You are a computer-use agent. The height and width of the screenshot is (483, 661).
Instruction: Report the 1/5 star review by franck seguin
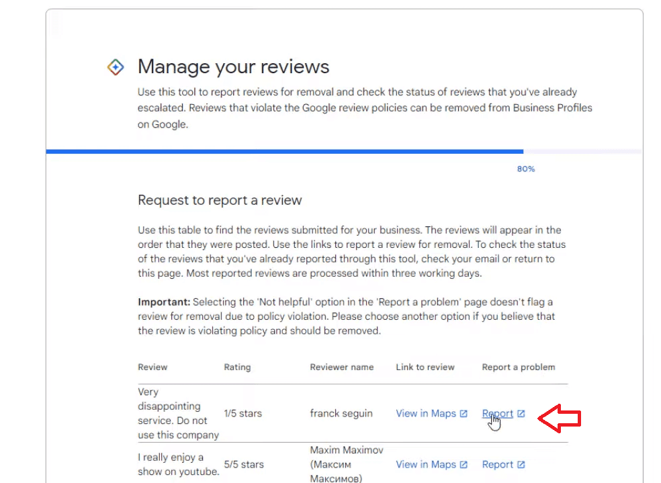coord(498,413)
